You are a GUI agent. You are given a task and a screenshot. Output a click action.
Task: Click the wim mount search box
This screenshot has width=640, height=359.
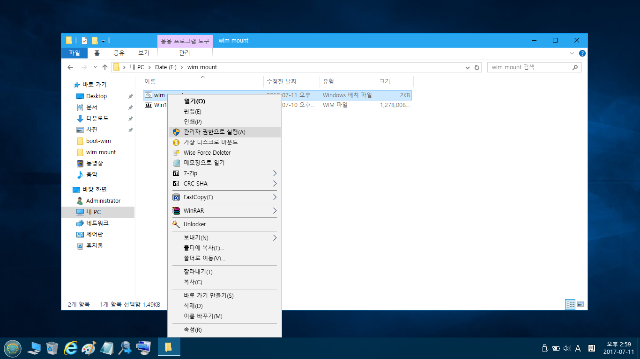534,67
